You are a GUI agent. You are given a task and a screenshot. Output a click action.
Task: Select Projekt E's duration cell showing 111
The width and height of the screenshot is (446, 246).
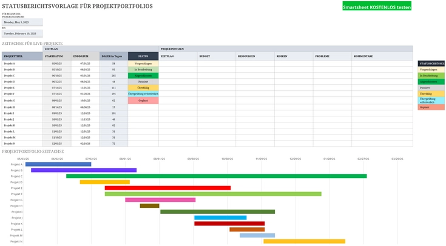[x=114, y=88]
